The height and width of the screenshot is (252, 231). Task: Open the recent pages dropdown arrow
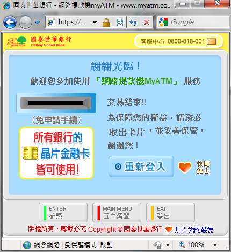point(38,23)
